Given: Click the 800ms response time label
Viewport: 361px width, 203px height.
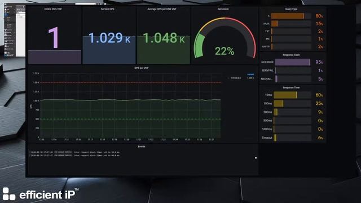Looking at the screenshot, I should click(x=267, y=121).
